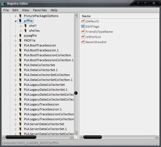The width and height of the screenshot is (161, 147).
Task: Click tree pane horizontal scroll right arrow
Action: (x=72, y=137)
